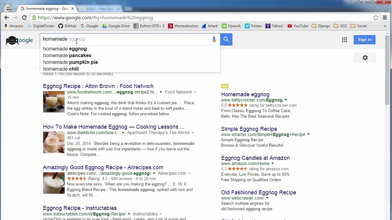Image resolution: width=392 pixels, height=220 pixels.
Task: Open the DigitalOcean bookmark
Action: (41, 26)
